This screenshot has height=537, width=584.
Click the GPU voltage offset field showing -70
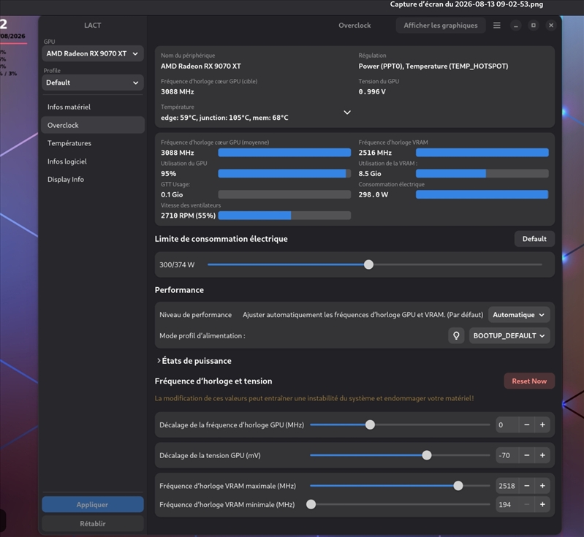507,455
